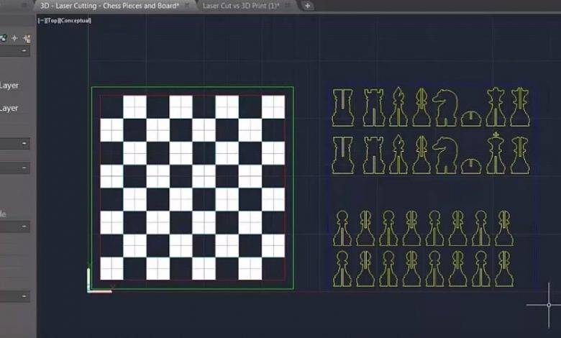Click the second 'Layer' property value
The image size is (561, 338).
[x=9, y=109]
